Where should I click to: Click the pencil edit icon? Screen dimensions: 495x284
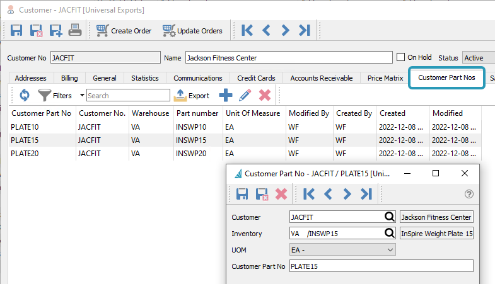point(245,95)
